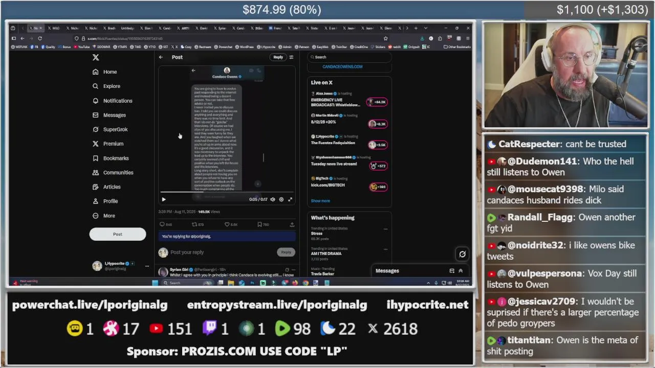Bookmark the post
655x368 pixels.
point(259,224)
